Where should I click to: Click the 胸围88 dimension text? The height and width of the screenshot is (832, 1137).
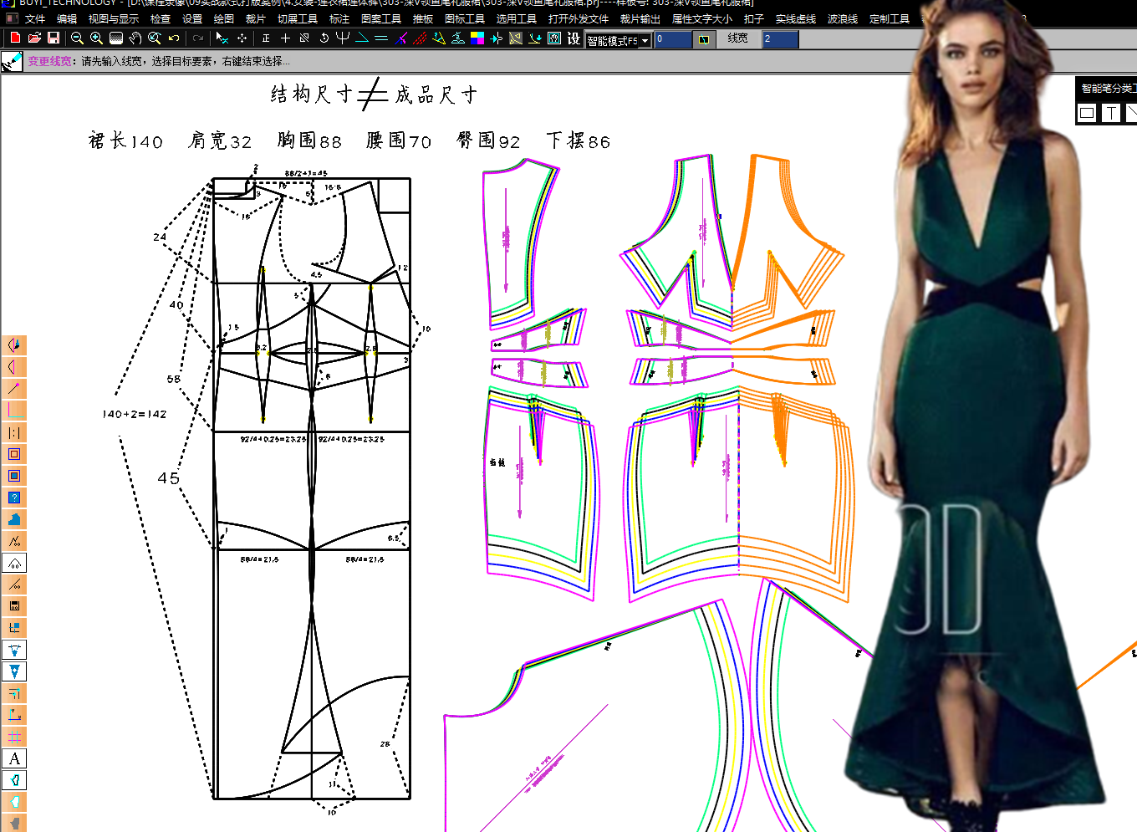(309, 140)
